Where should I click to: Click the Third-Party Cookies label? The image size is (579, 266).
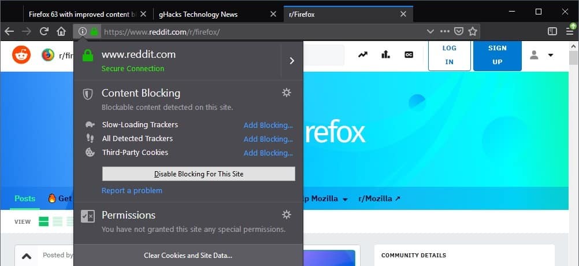135,153
